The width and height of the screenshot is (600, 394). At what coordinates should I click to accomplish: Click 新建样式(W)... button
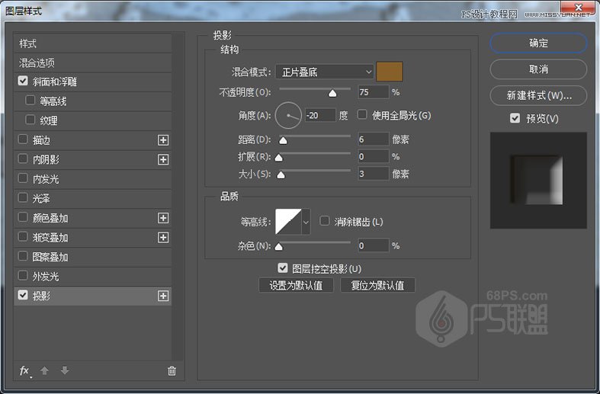pos(538,95)
